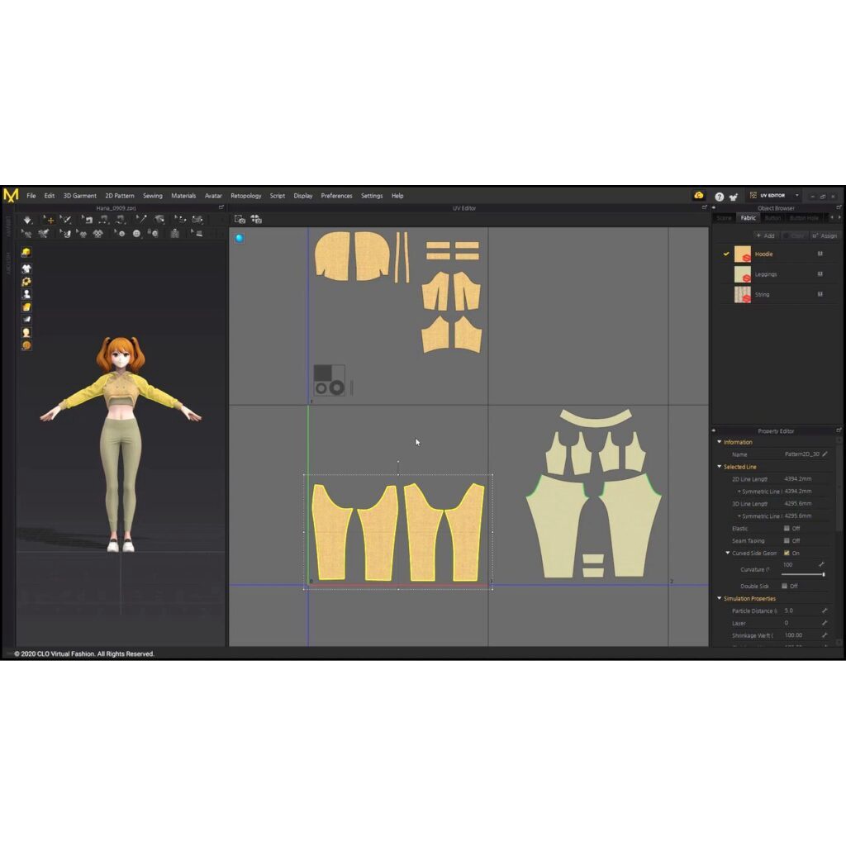Click the small square icon at Hoodie row end
This screenshot has height=846, width=846.
click(820, 254)
